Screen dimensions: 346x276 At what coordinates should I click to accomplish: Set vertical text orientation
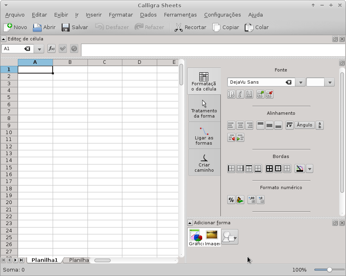320,125
